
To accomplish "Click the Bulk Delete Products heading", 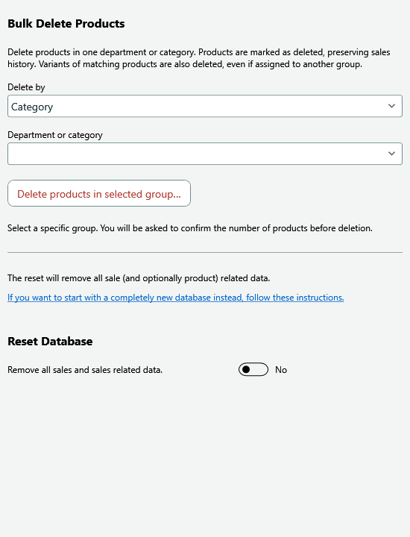I will (x=66, y=24).
